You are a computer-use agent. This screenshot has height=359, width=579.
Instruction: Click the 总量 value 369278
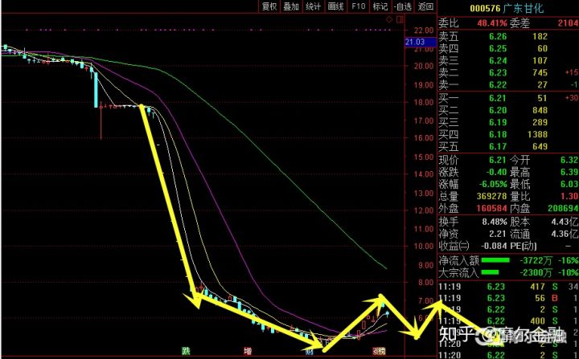(492, 196)
